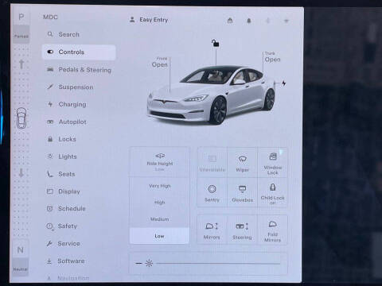
Task: Open the Search field in the sidebar
Action: pyautogui.click(x=63, y=34)
